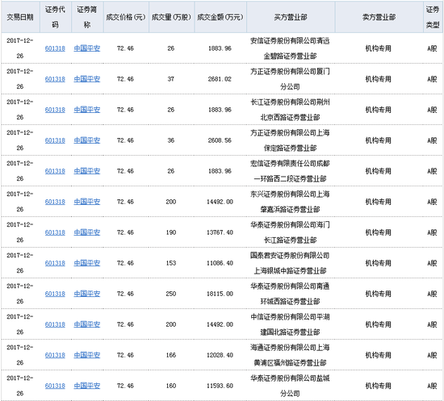This screenshot has height=401, width=444.
Task: Click buyer cell 宏信证券有限责任公司成都一环路西二段
Action: (290, 171)
